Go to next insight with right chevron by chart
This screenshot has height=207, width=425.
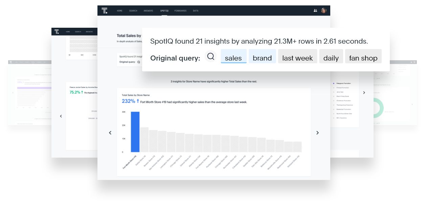pos(317,133)
